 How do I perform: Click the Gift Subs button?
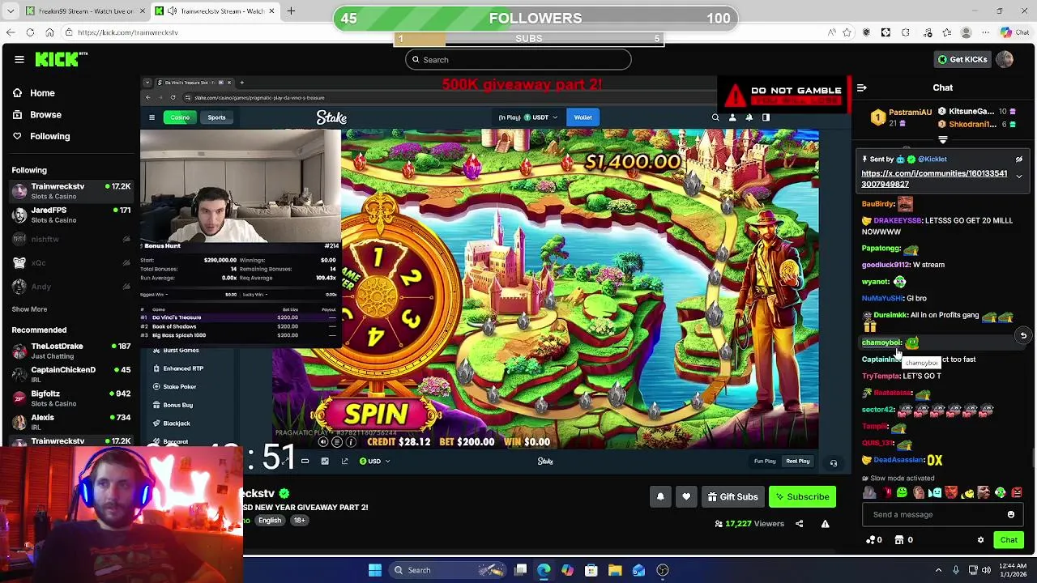tap(732, 497)
